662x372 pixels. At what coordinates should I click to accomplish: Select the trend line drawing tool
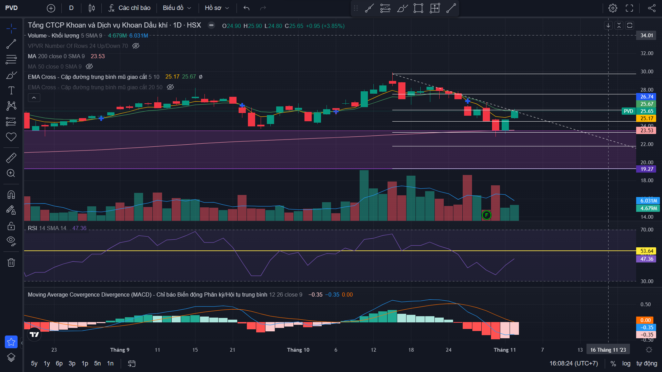tap(11, 44)
